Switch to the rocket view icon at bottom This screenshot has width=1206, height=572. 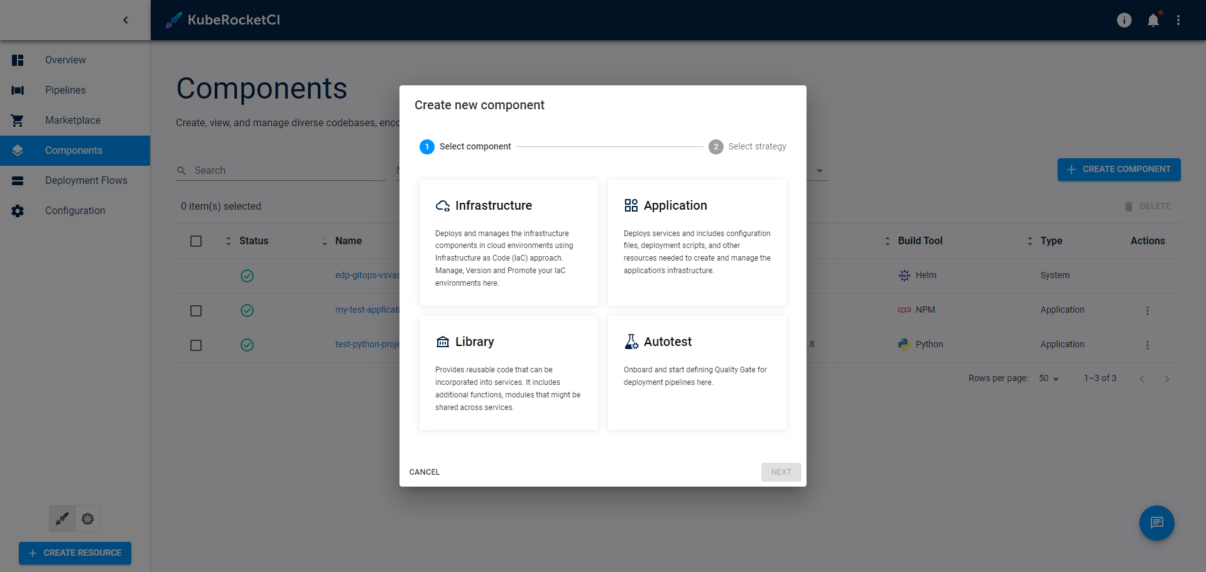tap(62, 519)
